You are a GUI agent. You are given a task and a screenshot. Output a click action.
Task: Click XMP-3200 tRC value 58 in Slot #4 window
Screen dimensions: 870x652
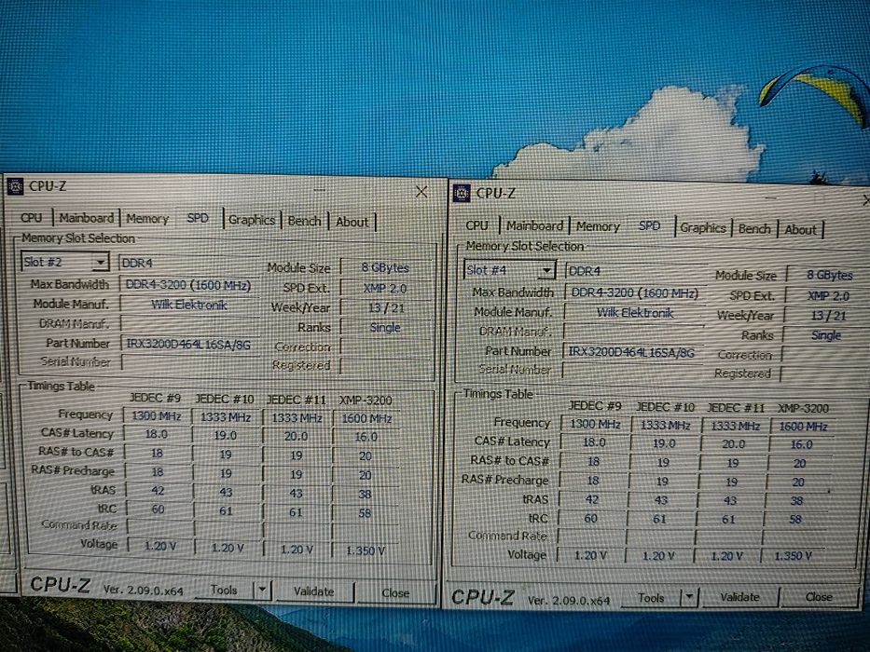(x=795, y=520)
